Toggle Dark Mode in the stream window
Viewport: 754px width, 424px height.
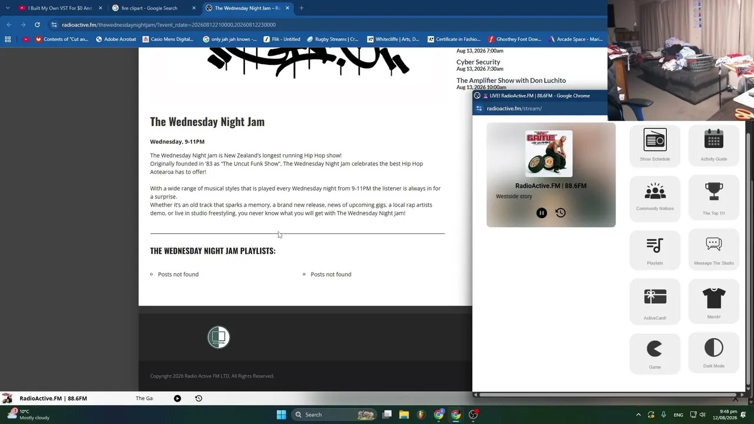point(713,354)
